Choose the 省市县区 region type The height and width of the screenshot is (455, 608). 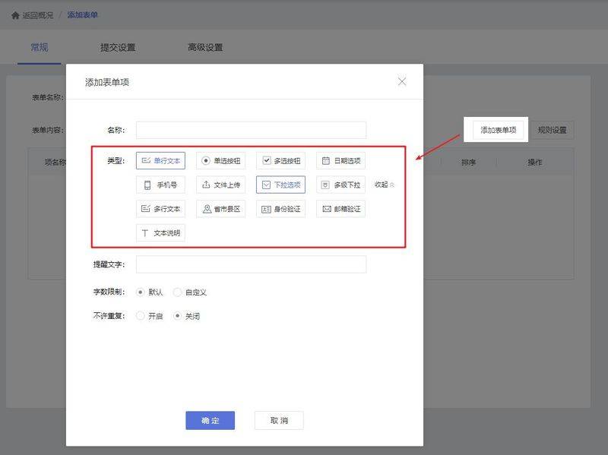(x=220, y=209)
